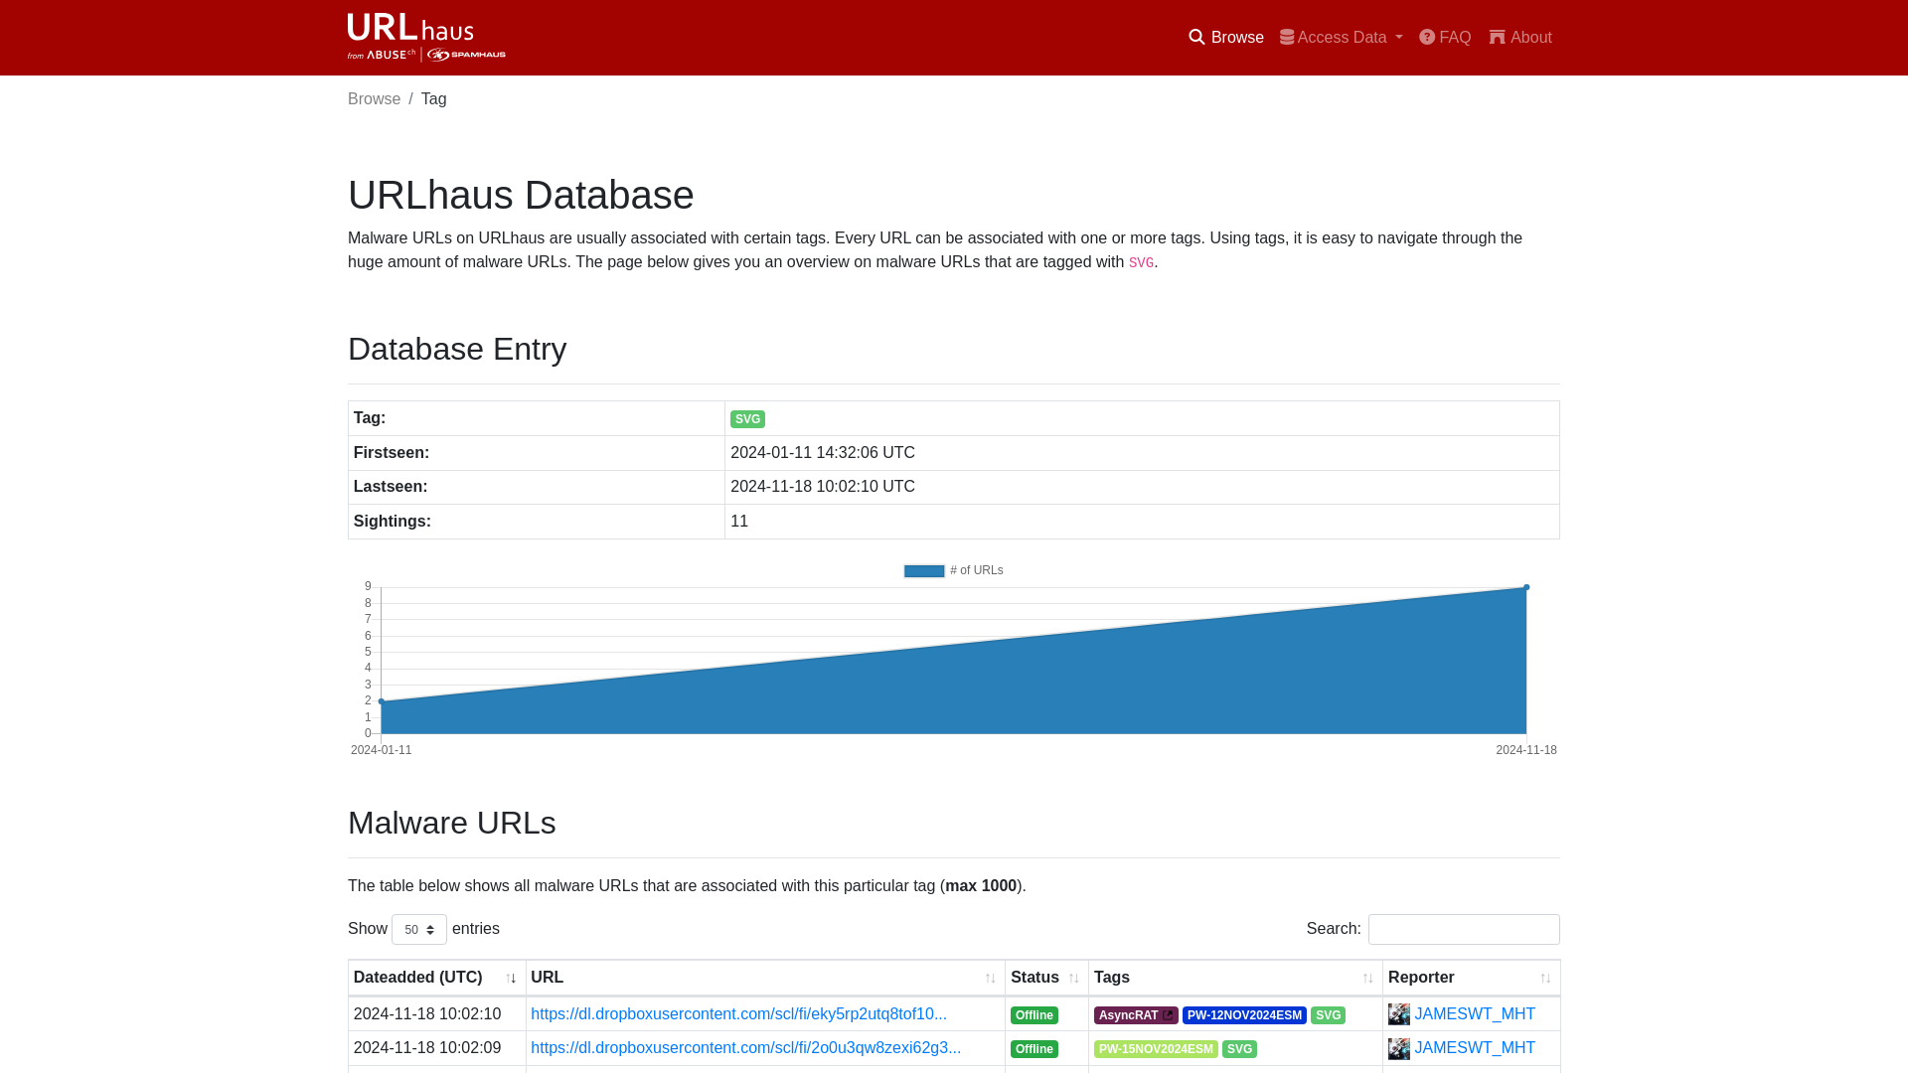Open the Show entries dropdown
Viewport: 1908px width, 1073px height.
[419, 930]
